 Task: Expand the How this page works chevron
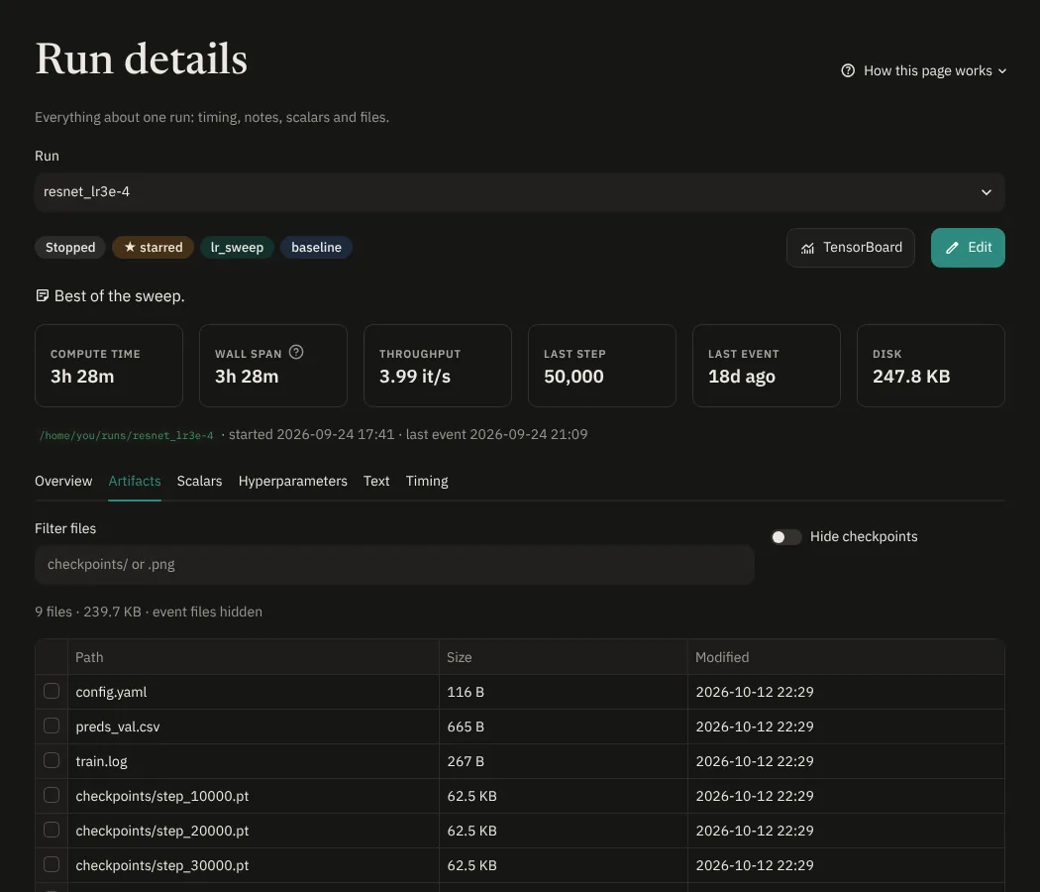pyautogui.click(x=1002, y=71)
